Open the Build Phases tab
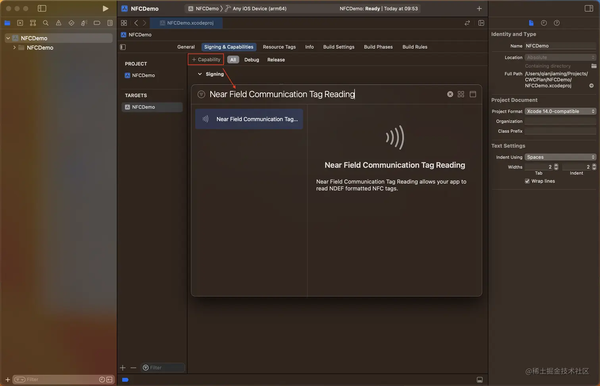 click(x=378, y=47)
